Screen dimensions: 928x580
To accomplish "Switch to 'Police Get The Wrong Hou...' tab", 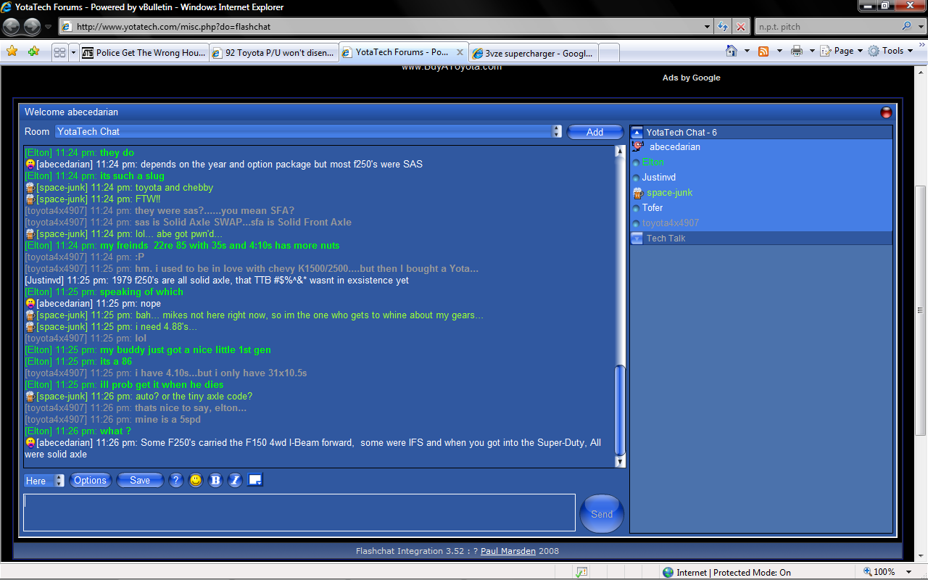I will [144, 52].
